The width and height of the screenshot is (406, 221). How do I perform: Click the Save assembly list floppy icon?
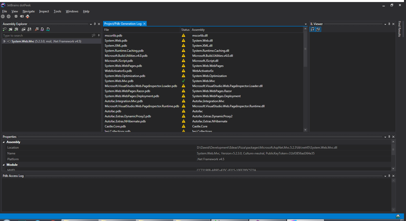click(x=29, y=29)
